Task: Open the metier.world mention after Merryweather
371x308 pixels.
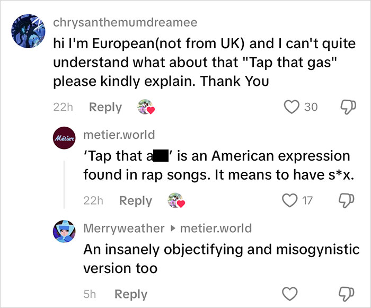Action: [x=216, y=228]
